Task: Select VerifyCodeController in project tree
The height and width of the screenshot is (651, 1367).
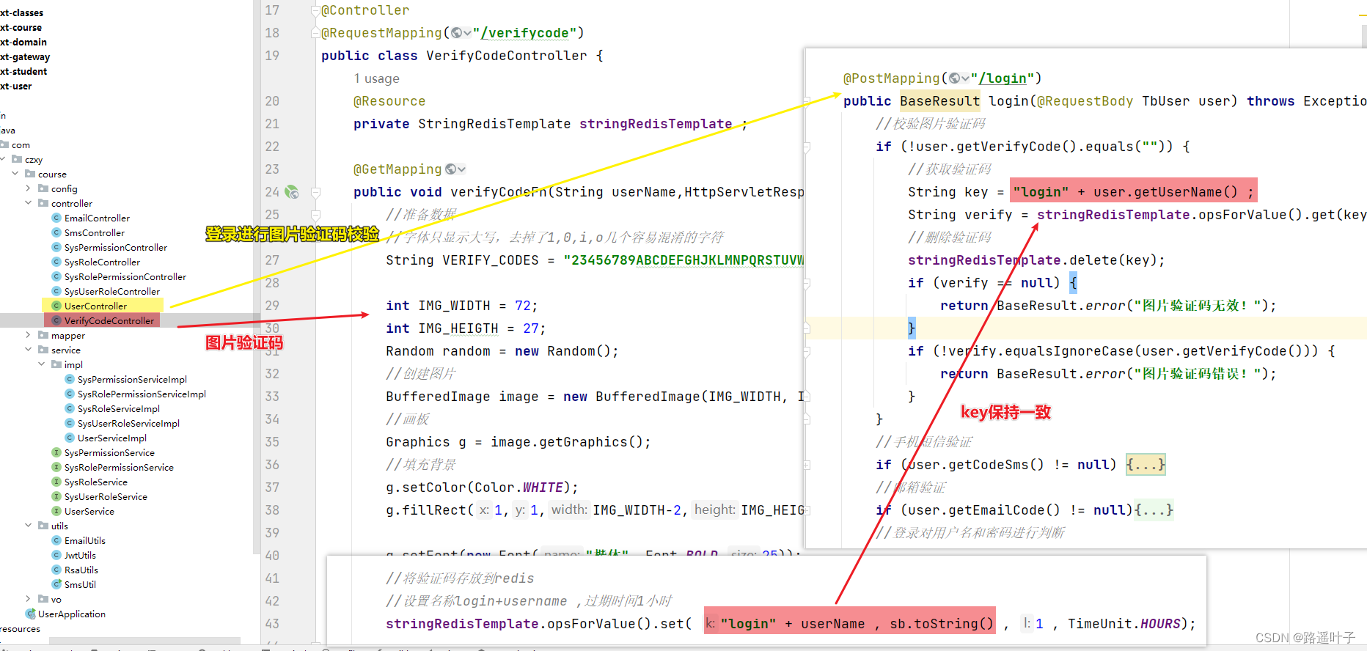Action: click(109, 320)
